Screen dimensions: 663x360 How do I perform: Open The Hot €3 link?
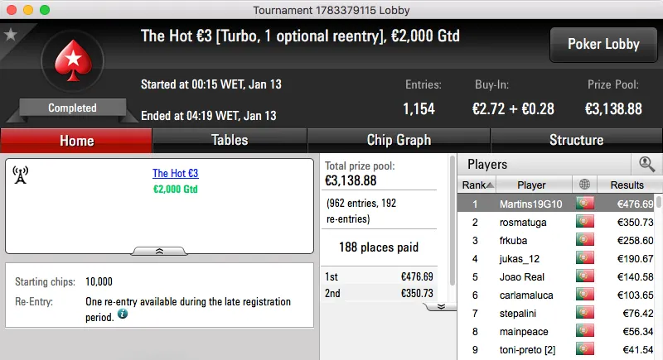[175, 174]
